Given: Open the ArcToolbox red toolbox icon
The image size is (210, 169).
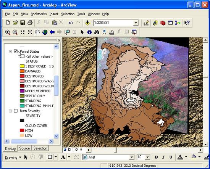Looking at the screenshot, I should (x=163, y=23).
